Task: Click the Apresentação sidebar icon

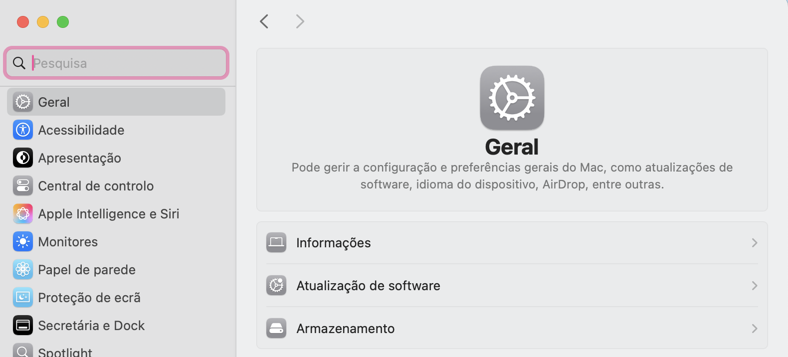Action: pos(22,158)
